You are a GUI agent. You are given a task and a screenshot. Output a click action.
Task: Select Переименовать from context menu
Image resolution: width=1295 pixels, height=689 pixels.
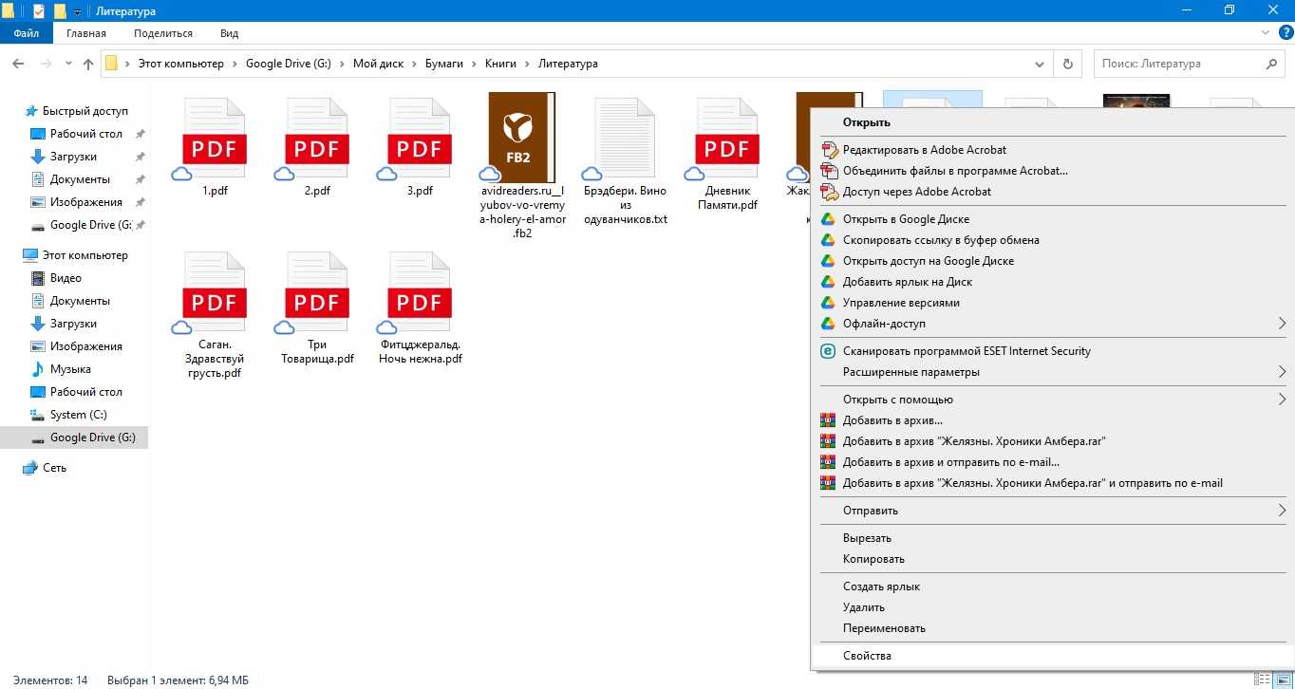884,628
